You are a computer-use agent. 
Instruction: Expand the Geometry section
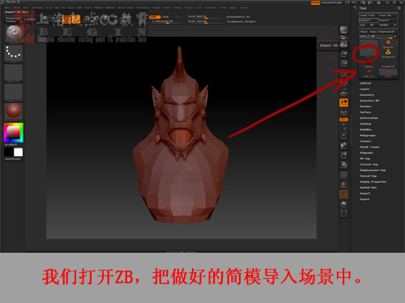367,95
